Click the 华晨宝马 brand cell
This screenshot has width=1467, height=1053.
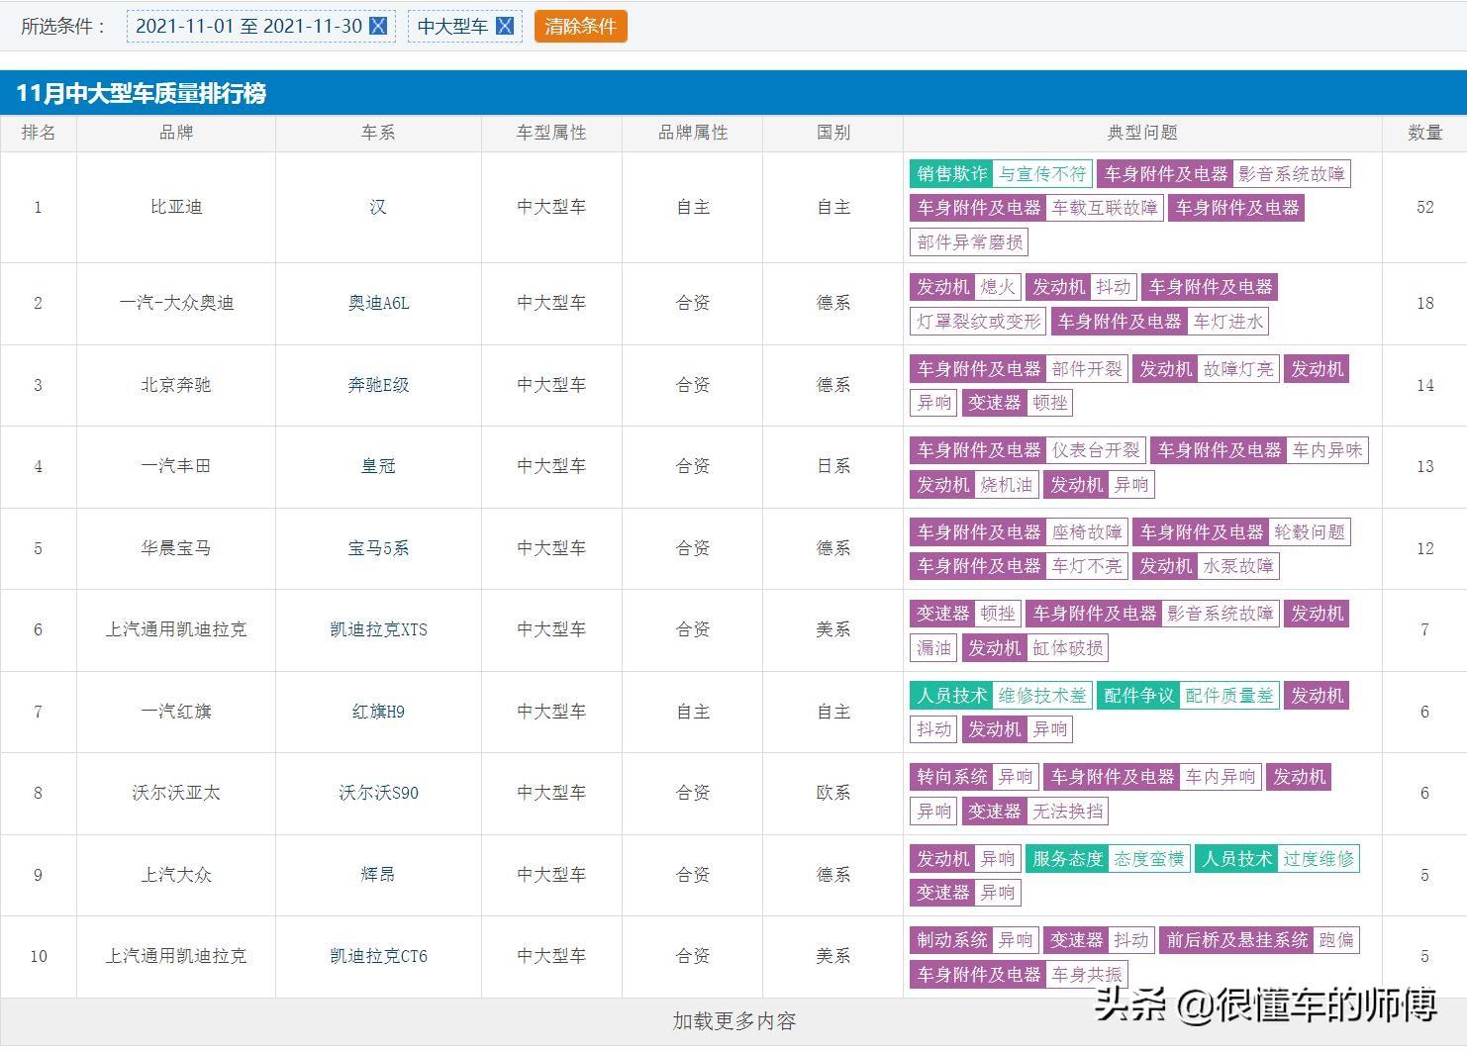(176, 548)
